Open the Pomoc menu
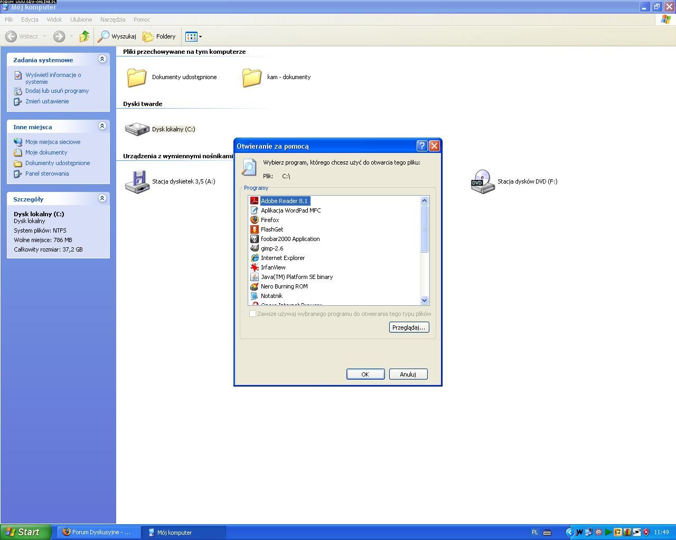This screenshot has width=676, height=540. (142, 20)
